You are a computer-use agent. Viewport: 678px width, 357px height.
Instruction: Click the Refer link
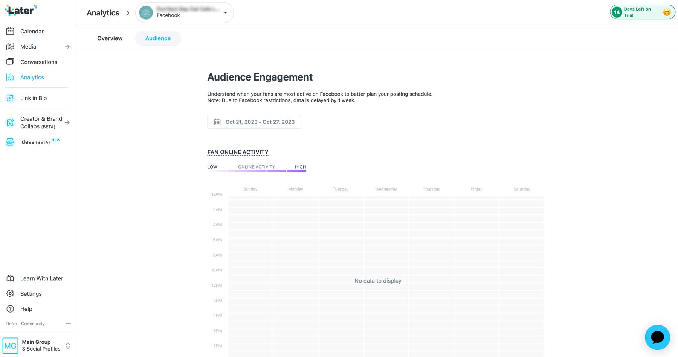pyautogui.click(x=11, y=323)
